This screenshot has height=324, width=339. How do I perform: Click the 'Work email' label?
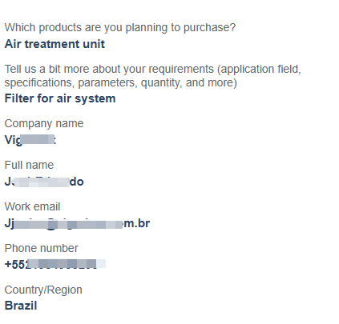click(32, 206)
